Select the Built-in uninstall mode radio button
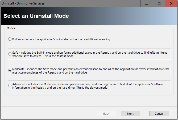This screenshot has height=120, width=178. [10, 39]
